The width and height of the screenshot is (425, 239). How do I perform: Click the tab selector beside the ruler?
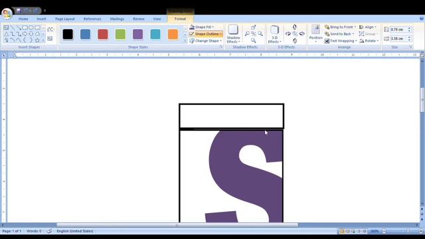tap(4, 55)
